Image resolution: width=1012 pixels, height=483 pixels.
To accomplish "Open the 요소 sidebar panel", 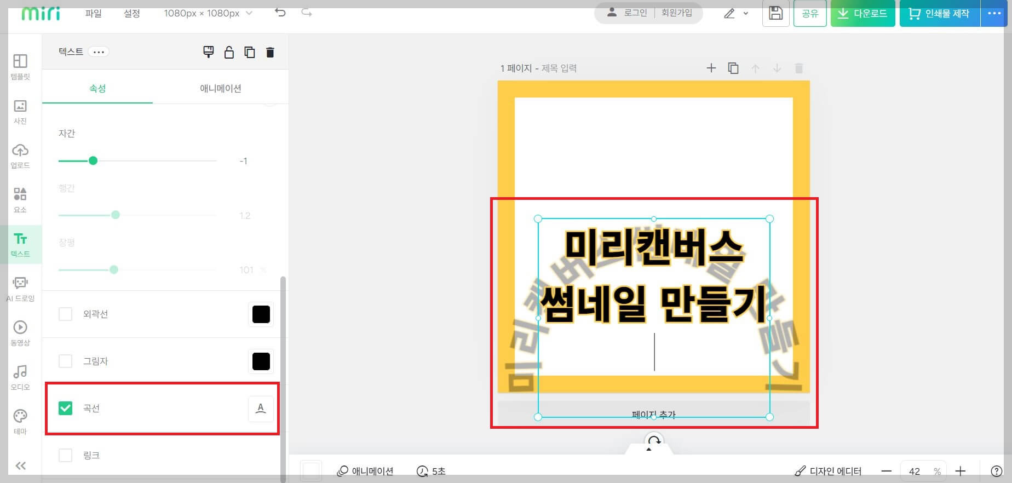I will (20, 200).
